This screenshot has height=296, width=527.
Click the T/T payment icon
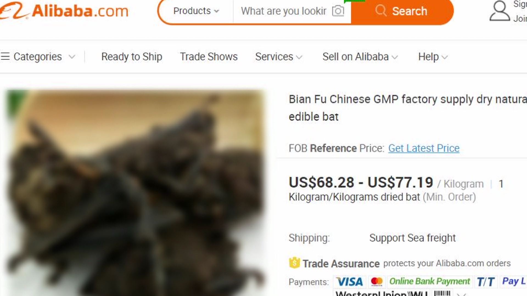click(486, 281)
